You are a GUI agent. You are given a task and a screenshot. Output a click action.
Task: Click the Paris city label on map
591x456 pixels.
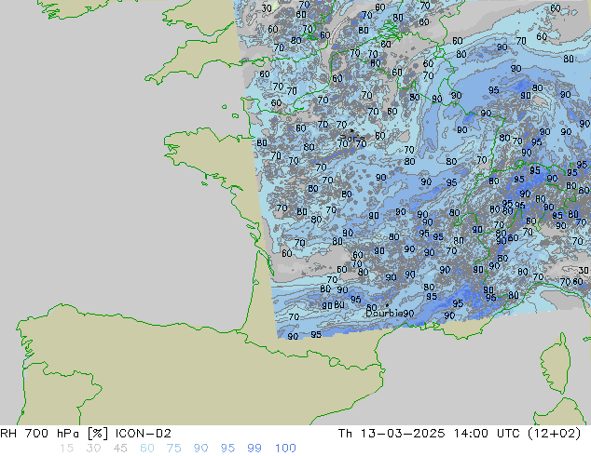click(352, 138)
